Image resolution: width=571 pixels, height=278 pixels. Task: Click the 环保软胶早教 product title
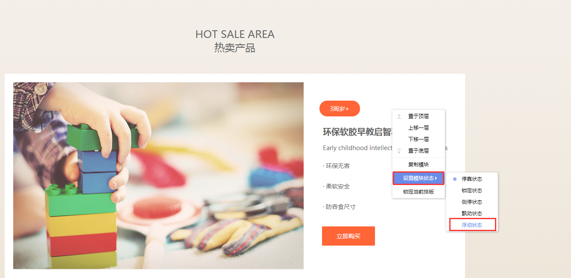click(x=357, y=132)
